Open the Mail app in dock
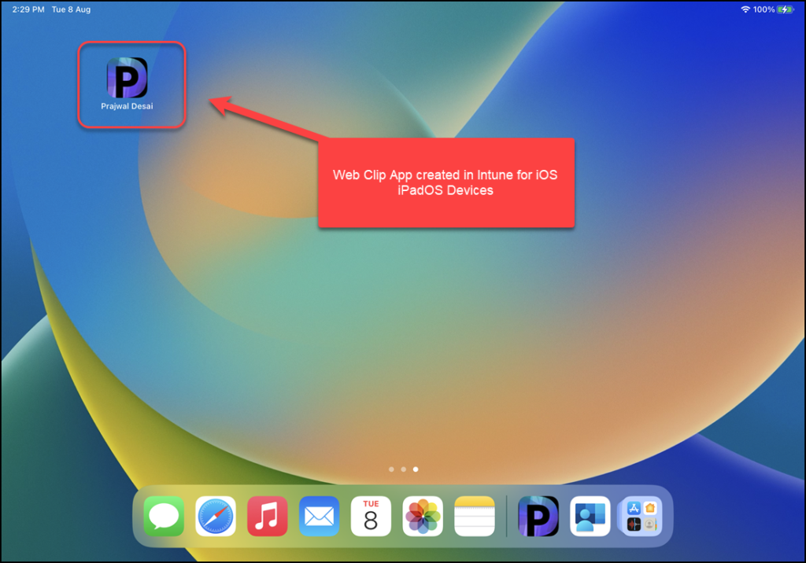Image resolution: width=806 pixels, height=563 pixels. (320, 517)
